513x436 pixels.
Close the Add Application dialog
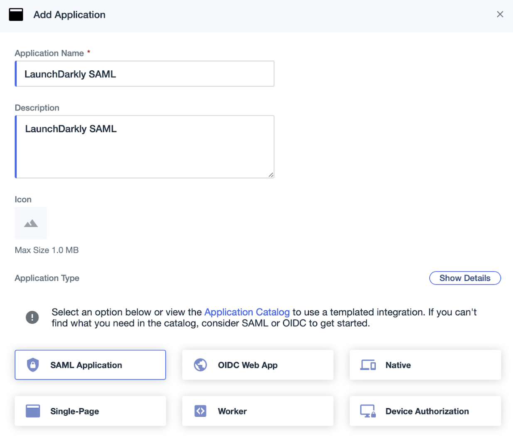pos(500,14)
